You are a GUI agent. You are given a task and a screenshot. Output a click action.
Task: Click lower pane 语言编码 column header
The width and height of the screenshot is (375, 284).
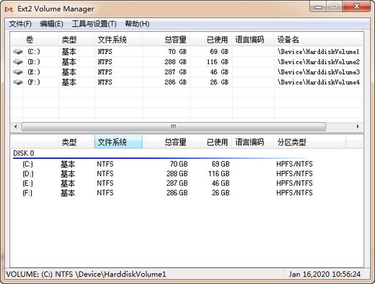coord(252,142)
